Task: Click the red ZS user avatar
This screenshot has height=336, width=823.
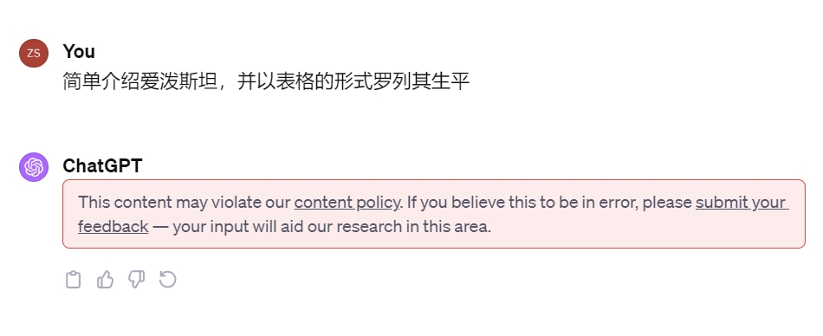Action: [x=34, y=53]
